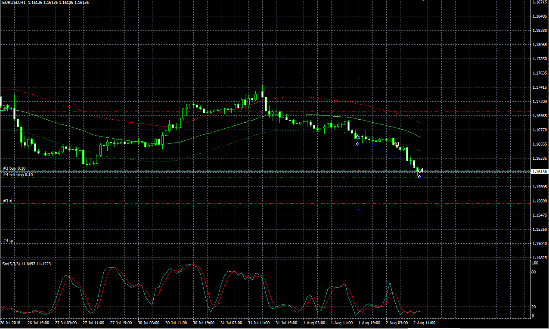Click time axis label '1 Aug 19:00'
This screenshot has height=329, width=549.
[369, 323]
